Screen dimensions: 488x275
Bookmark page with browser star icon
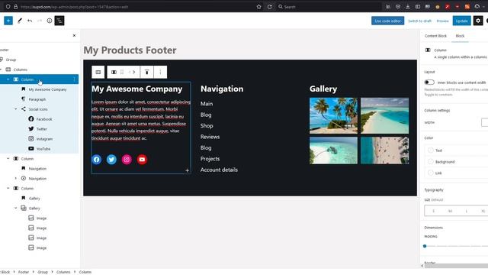pos(259,7)
